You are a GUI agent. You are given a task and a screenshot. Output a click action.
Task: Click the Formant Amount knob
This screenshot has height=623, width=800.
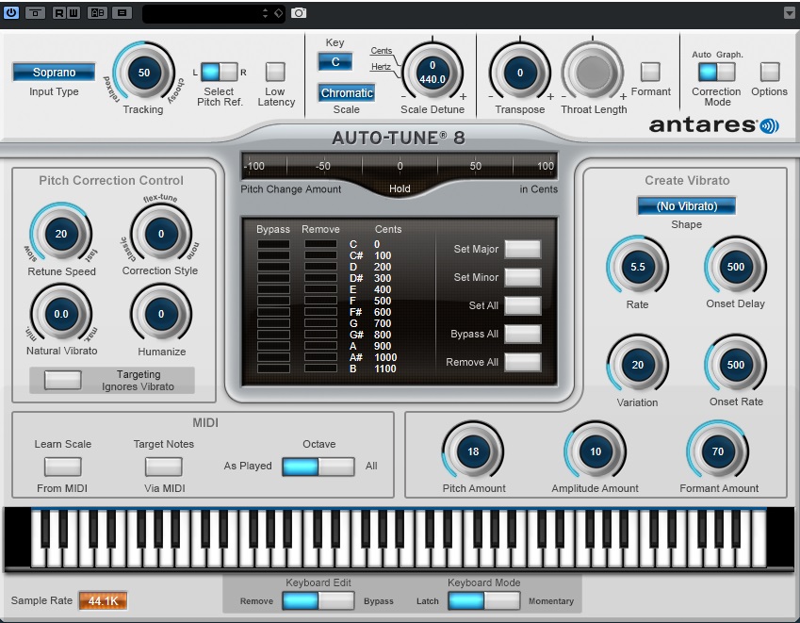[x=718, y=451]
